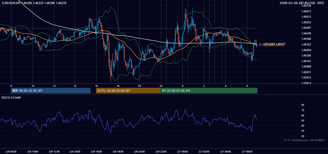Screen dimensions: 328x154
Task: Click the bottom date label 2/6 20:00
Action: click(x=140, y=152)
